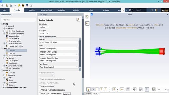Click the lower list panel icon left of Mesh

[87, 23]
